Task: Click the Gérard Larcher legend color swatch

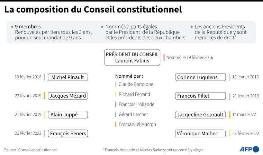Action: tap(116, 114)
